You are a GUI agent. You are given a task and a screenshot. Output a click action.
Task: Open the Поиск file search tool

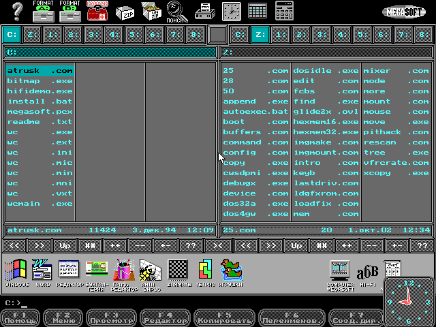point(175,12)
